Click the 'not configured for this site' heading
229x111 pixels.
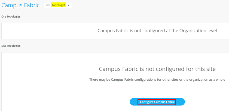point(157,69)
